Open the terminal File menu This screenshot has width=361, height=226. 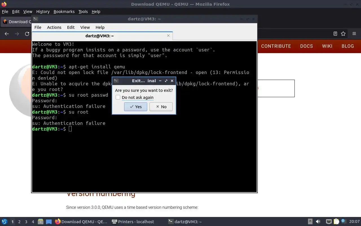(38, 27)
